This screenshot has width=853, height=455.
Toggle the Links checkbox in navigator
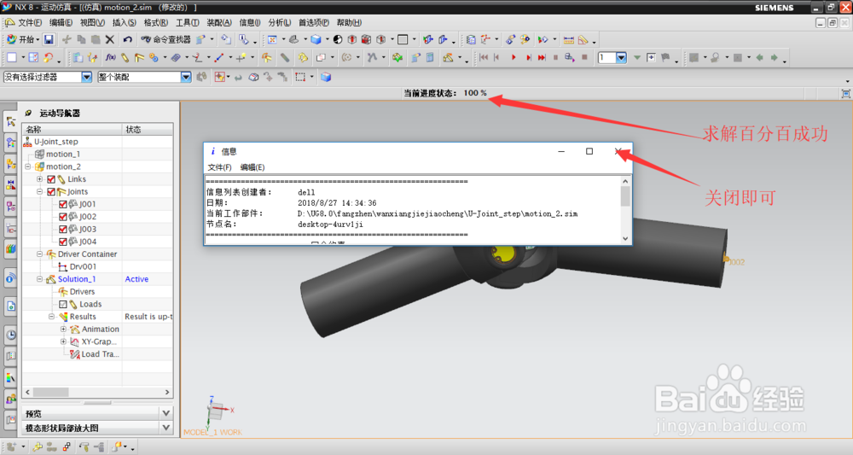tap(51, 179)
